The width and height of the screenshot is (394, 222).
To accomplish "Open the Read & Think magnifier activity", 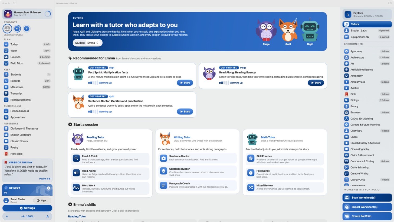I will 110,159.
